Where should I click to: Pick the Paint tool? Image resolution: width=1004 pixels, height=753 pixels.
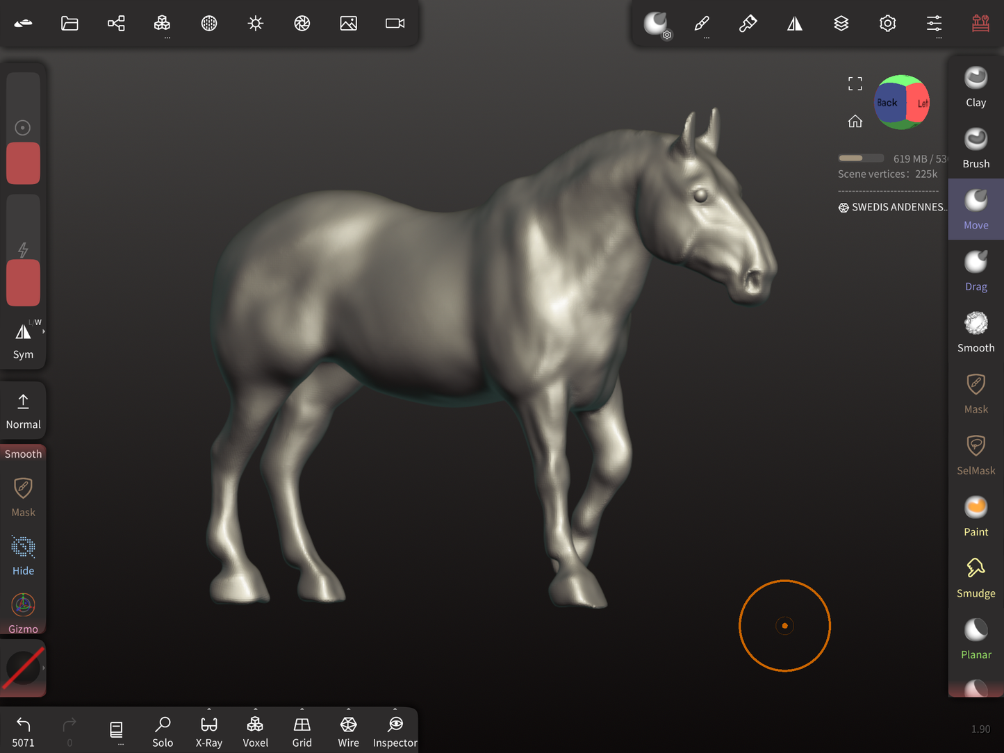(x=976, y=517)
